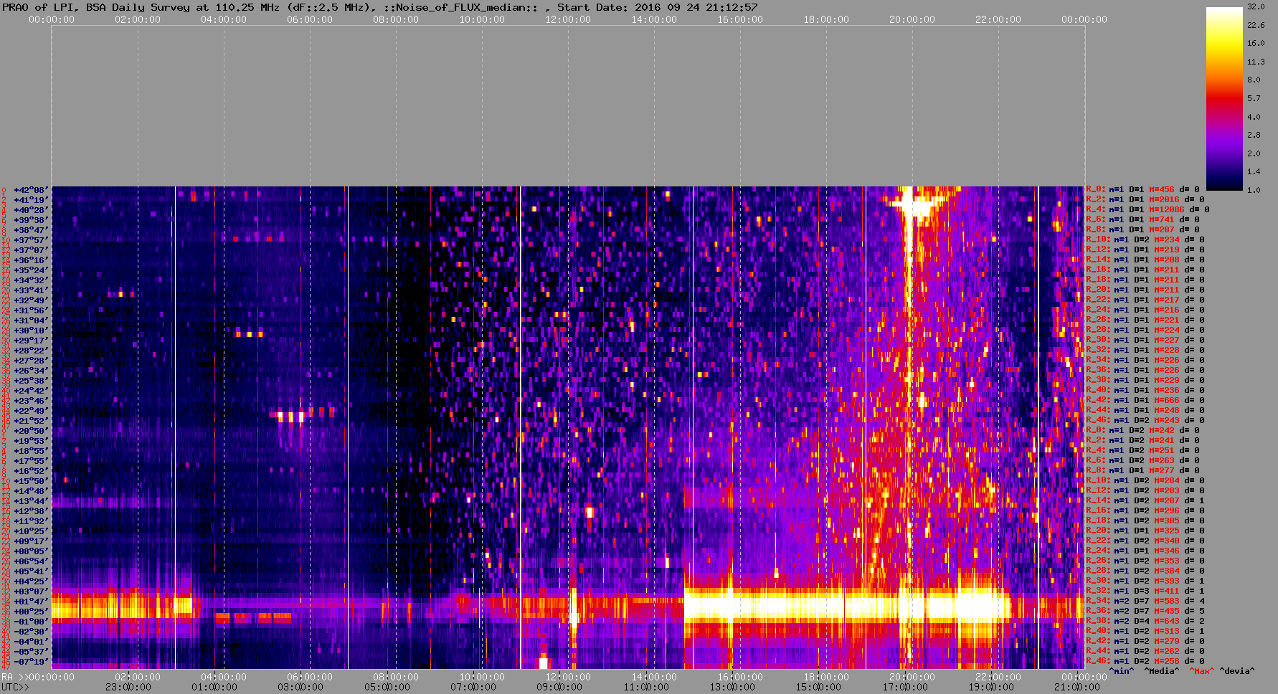The width and height of the screenshot is (1278, 694).
Task: Click UTC tick label 21:00:00
Action: click(1076, 687)
